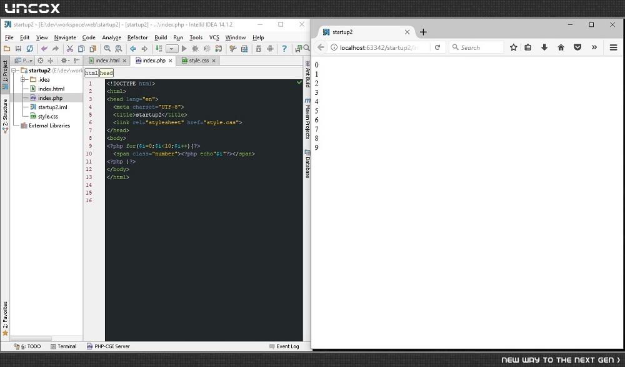Click the Paste clipboard icon
The image size is (625, 367).
pos(93,49)
